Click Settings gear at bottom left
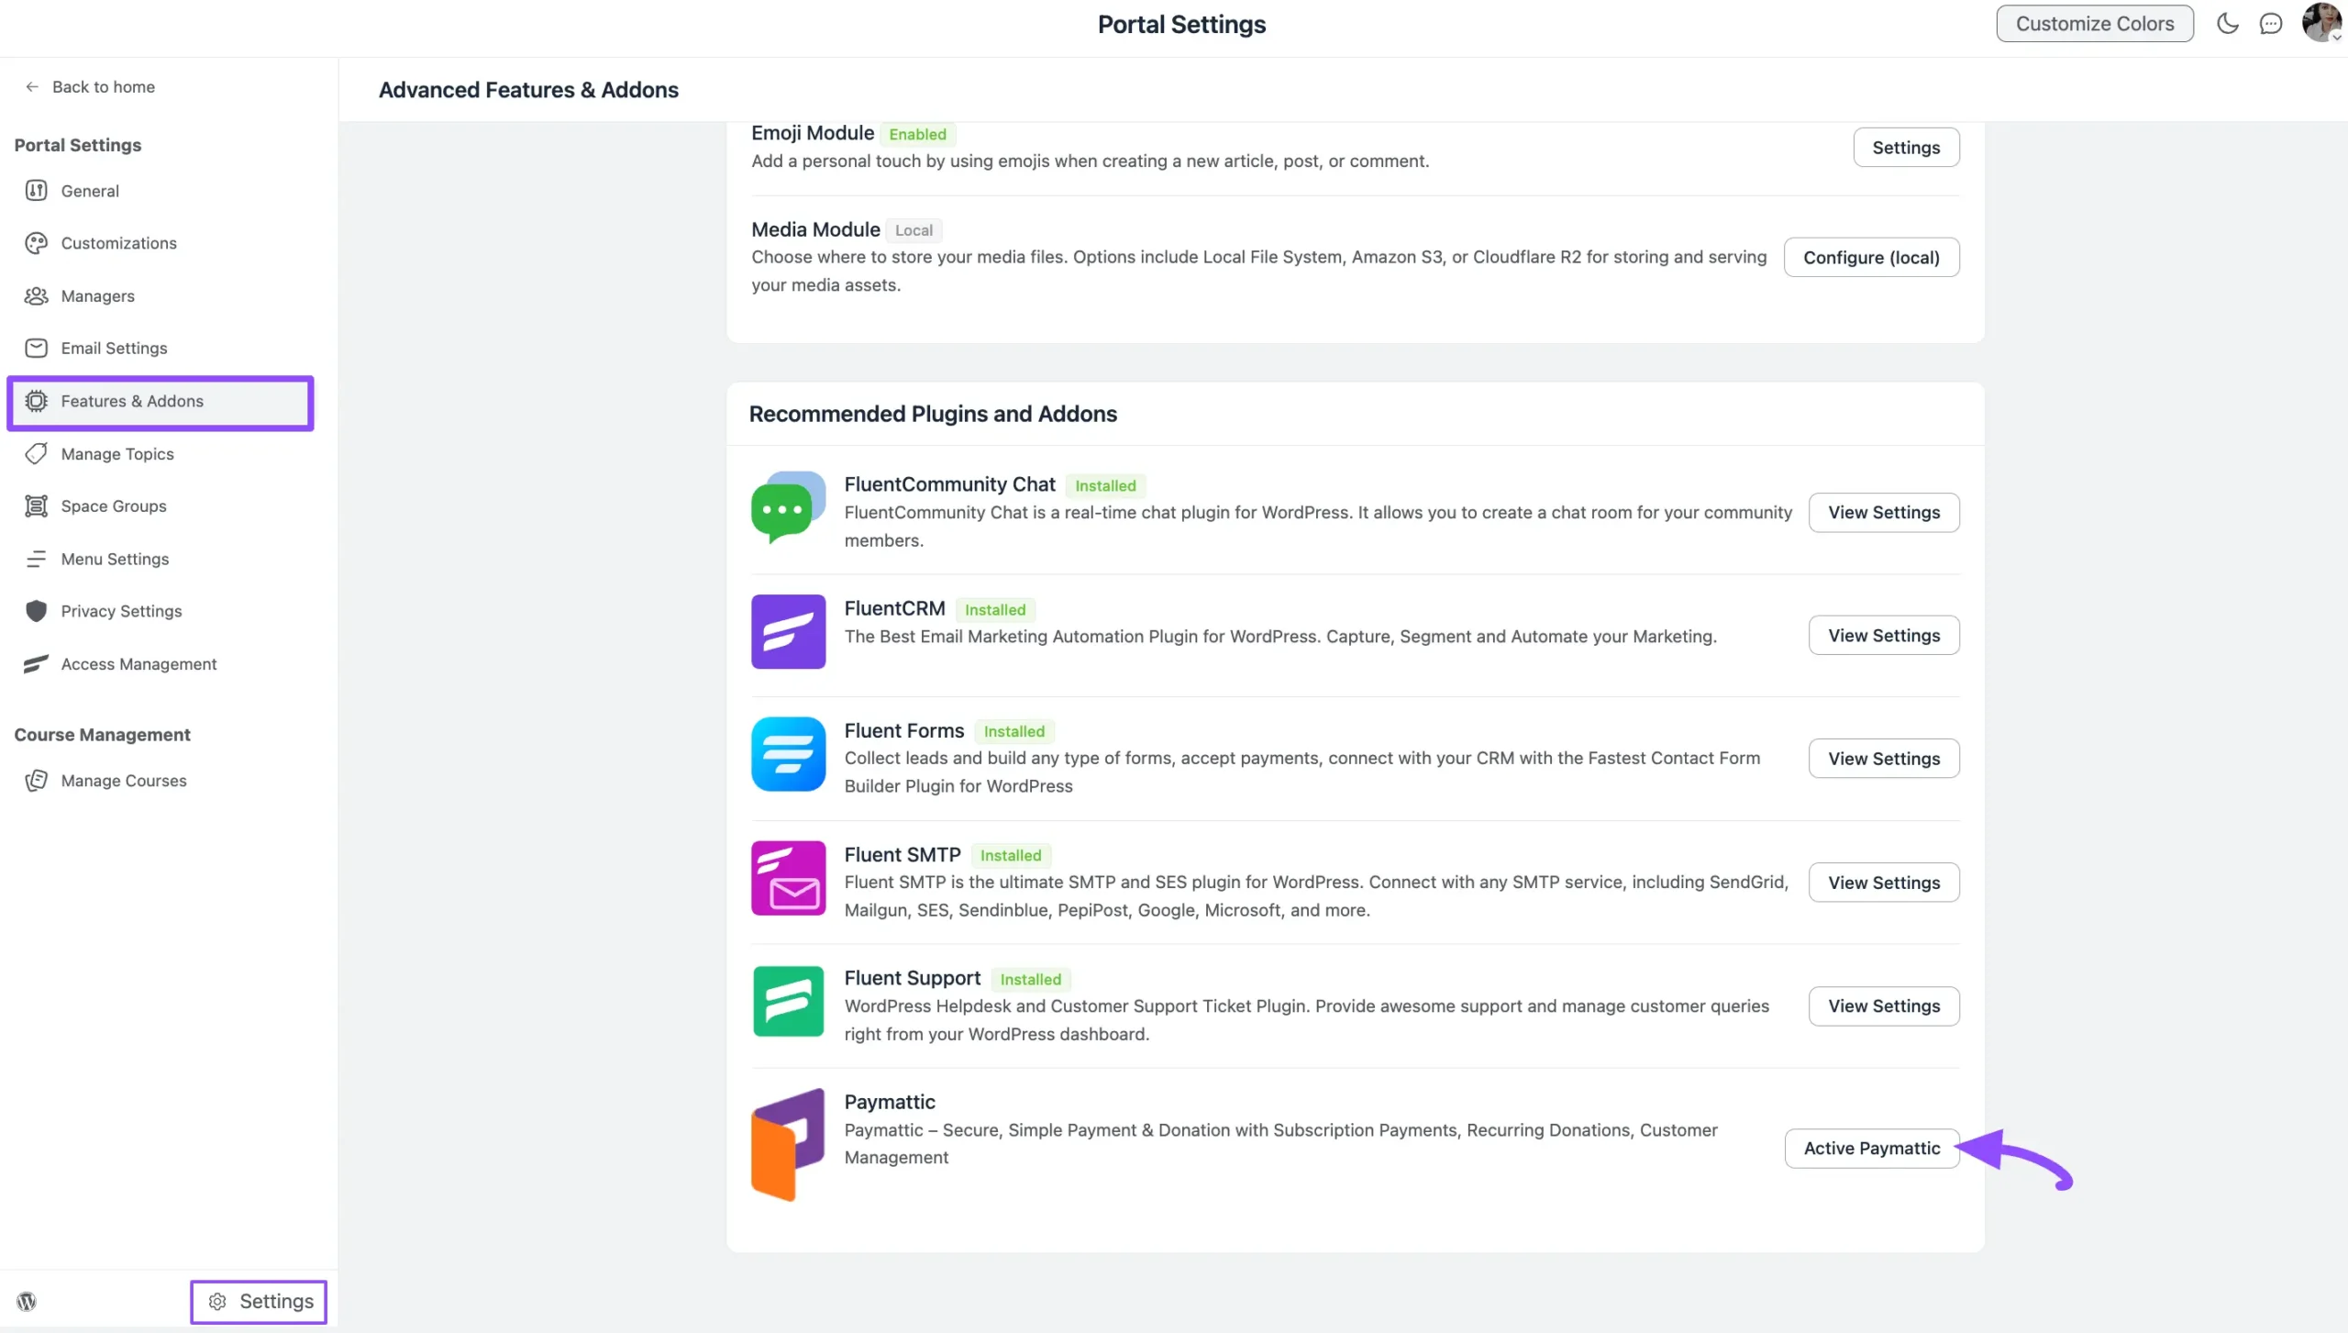This screenshot has height=1333, width=2348. 260,1301
